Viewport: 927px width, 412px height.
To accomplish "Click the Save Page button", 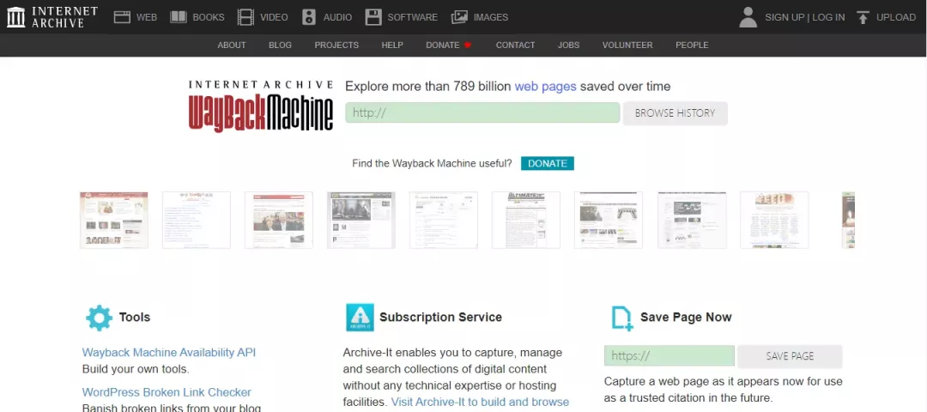I will (x=790, y=356).
